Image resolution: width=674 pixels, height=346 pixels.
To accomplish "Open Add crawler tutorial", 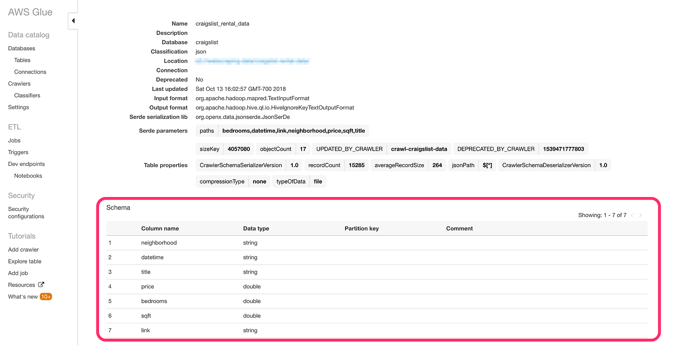I will [x=24, y=250].
